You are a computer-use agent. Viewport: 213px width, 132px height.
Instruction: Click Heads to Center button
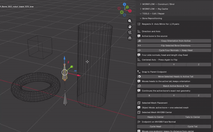[x=156, y=117]
